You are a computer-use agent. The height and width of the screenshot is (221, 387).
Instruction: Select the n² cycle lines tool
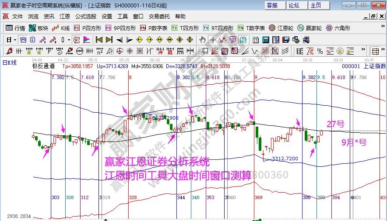tap(100, 51)
